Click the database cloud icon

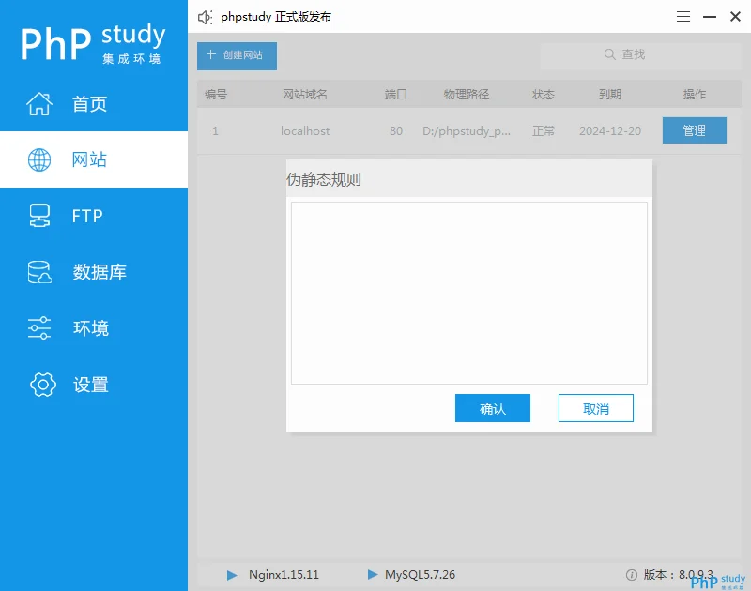coord(39,272)
